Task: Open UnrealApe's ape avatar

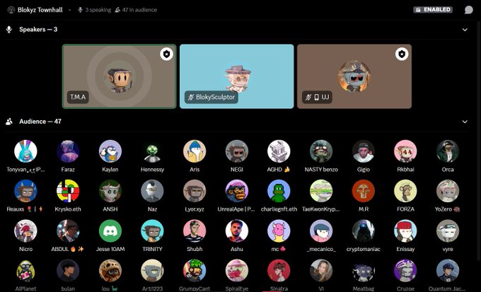Action: pyautogui.click(x=237, y=191)
